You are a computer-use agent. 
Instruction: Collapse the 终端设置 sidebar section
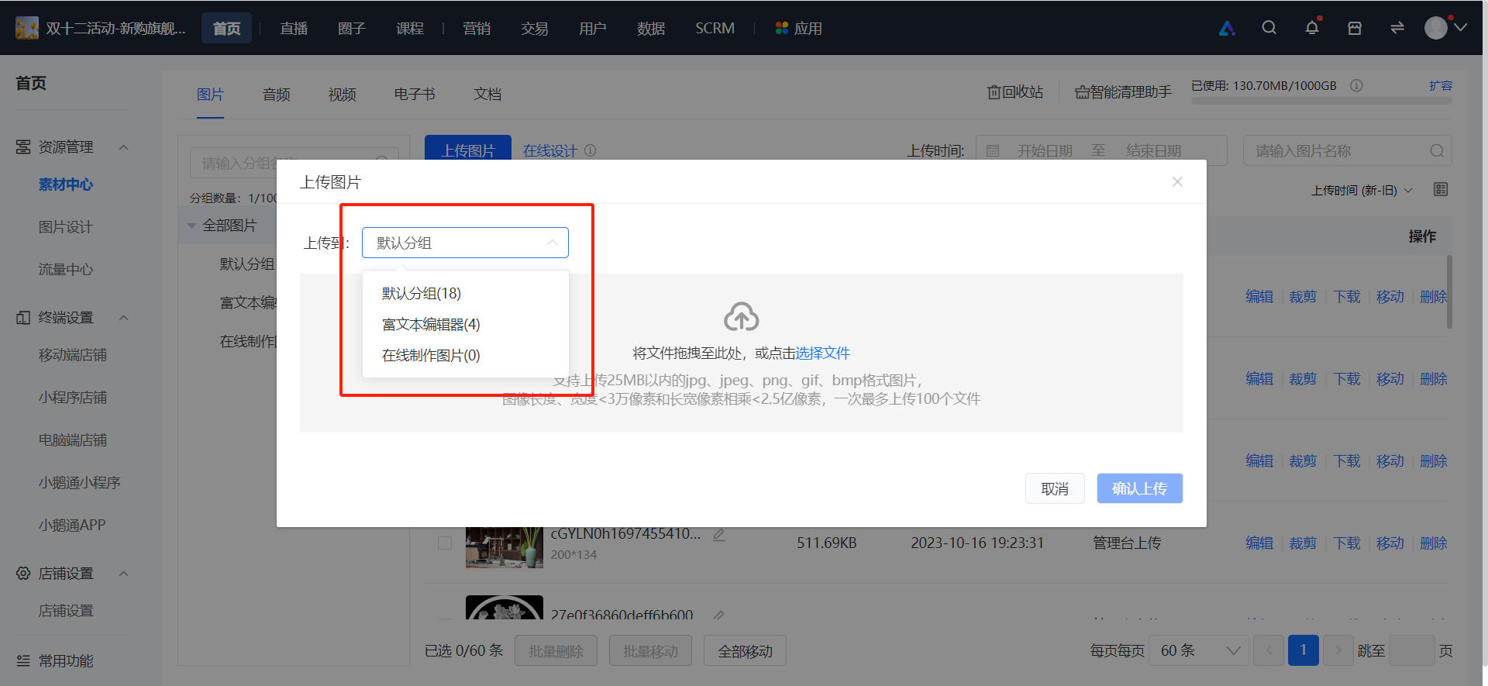coord(124,318)
